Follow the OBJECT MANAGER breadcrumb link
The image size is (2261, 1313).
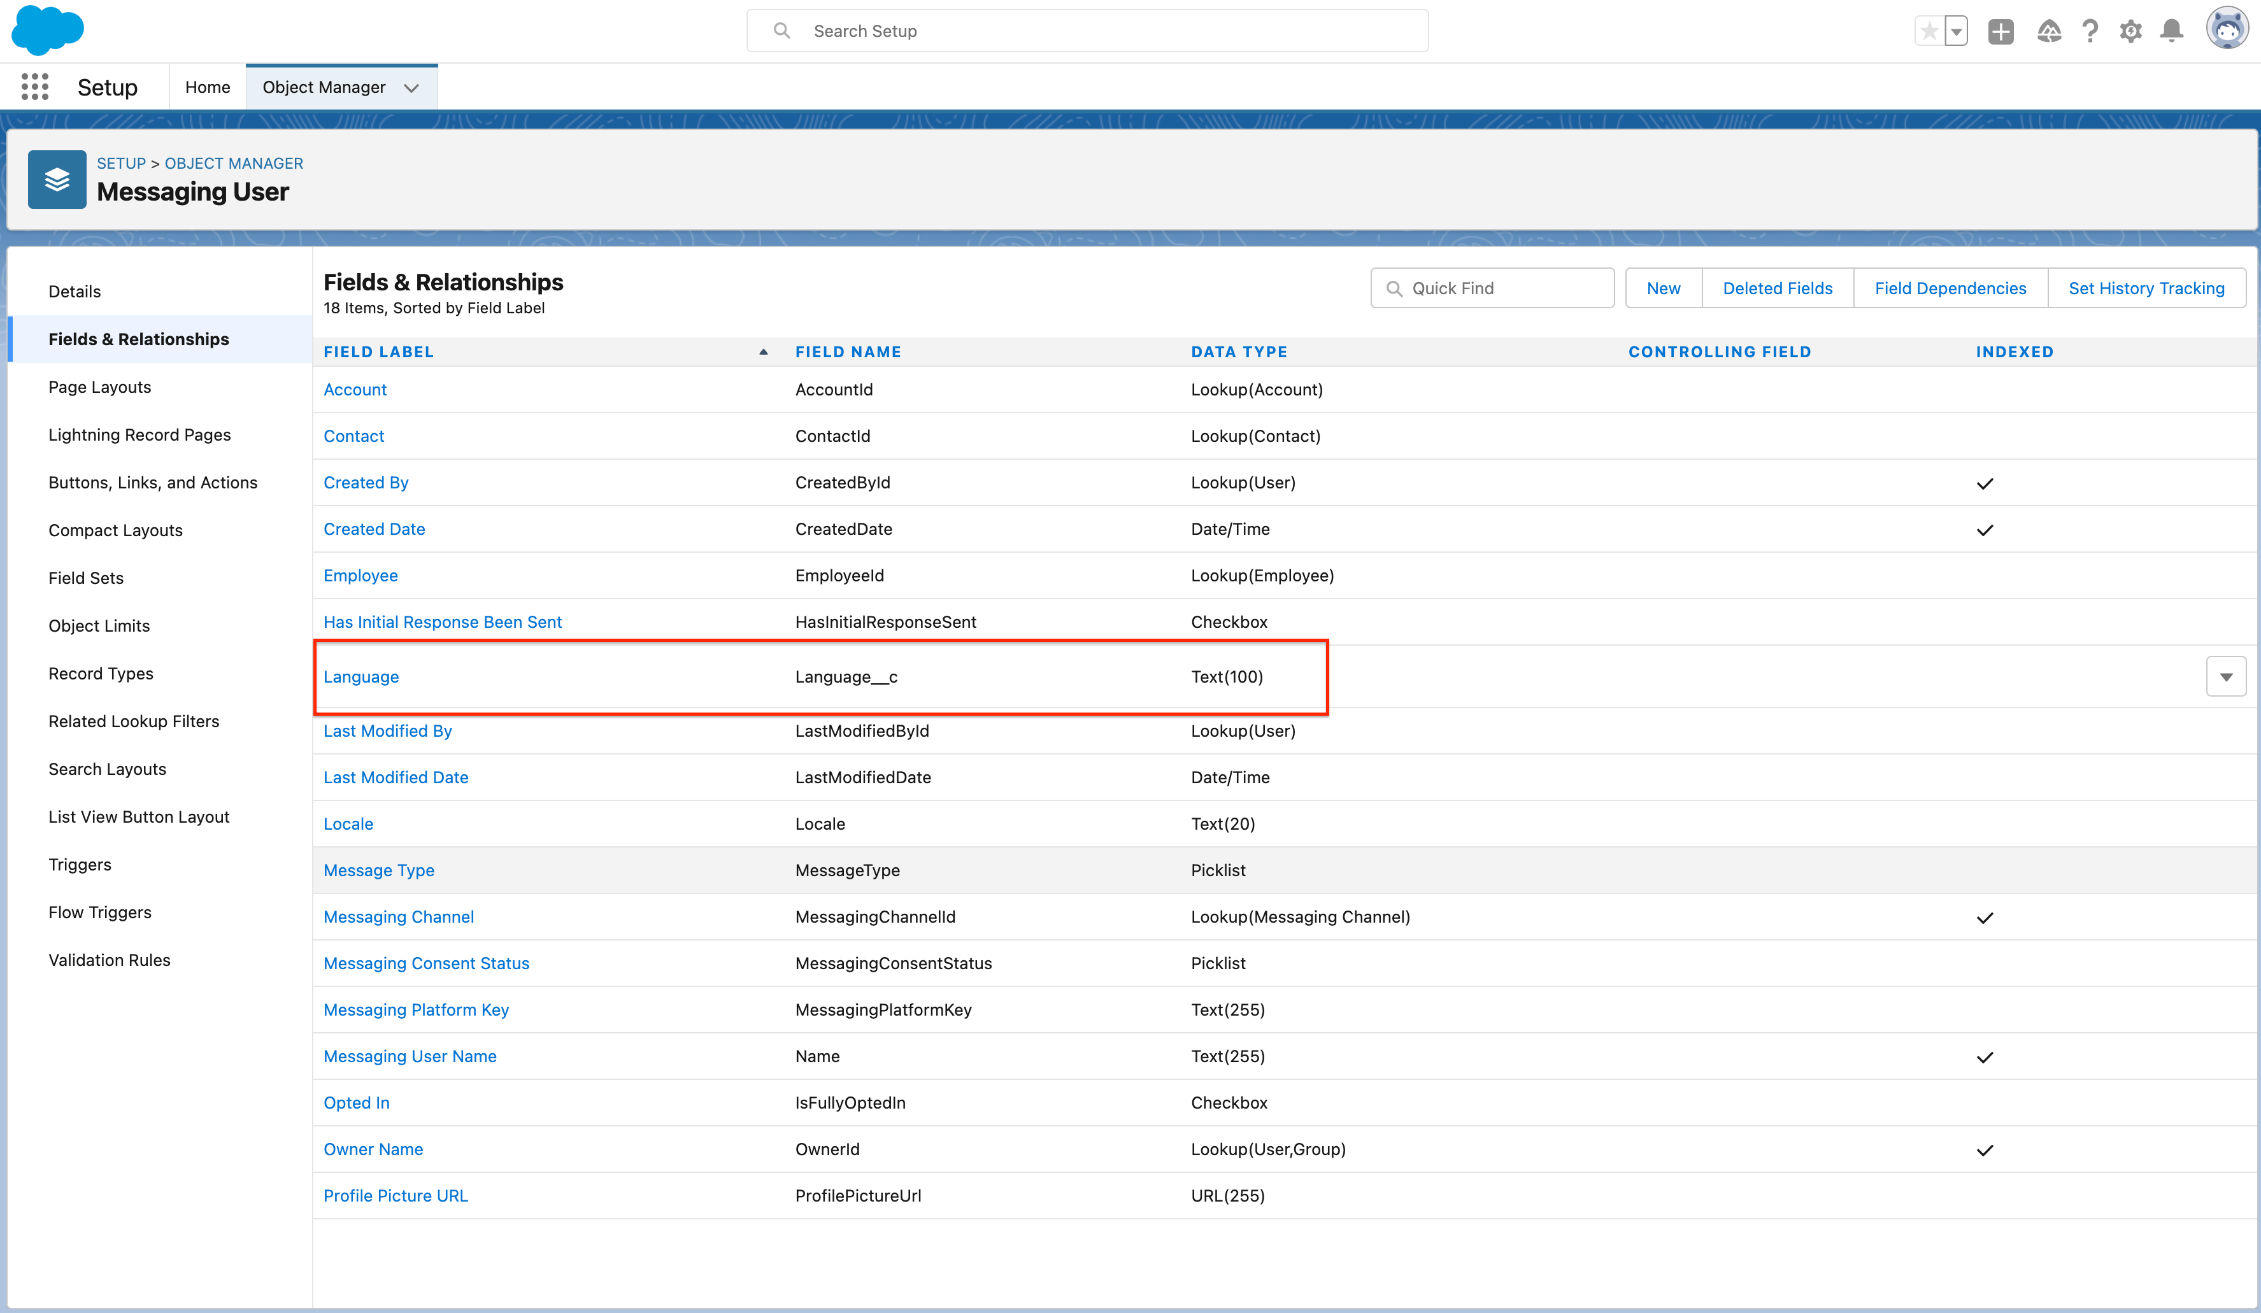(x=234, y=163)
